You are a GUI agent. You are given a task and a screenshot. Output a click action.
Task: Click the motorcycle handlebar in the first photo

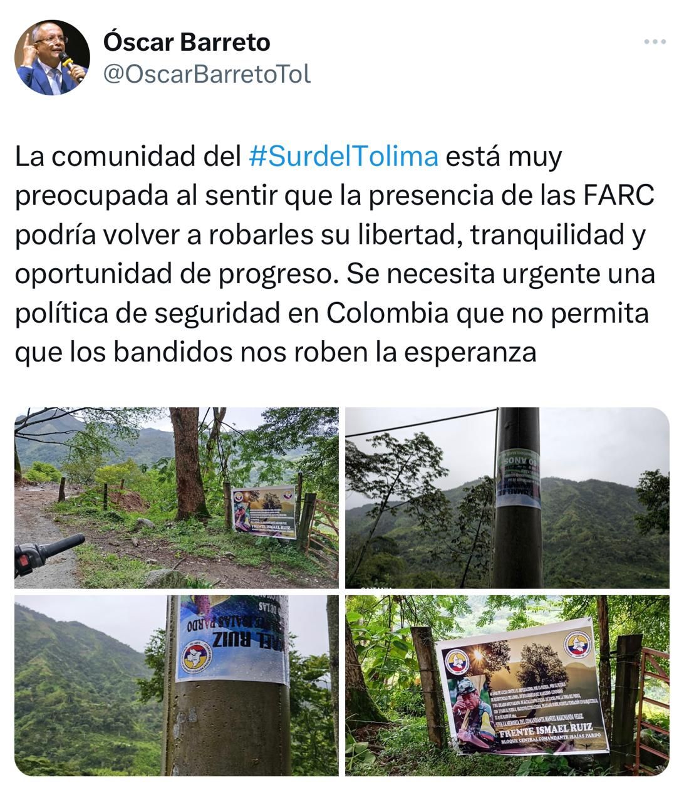click(48, 552)
